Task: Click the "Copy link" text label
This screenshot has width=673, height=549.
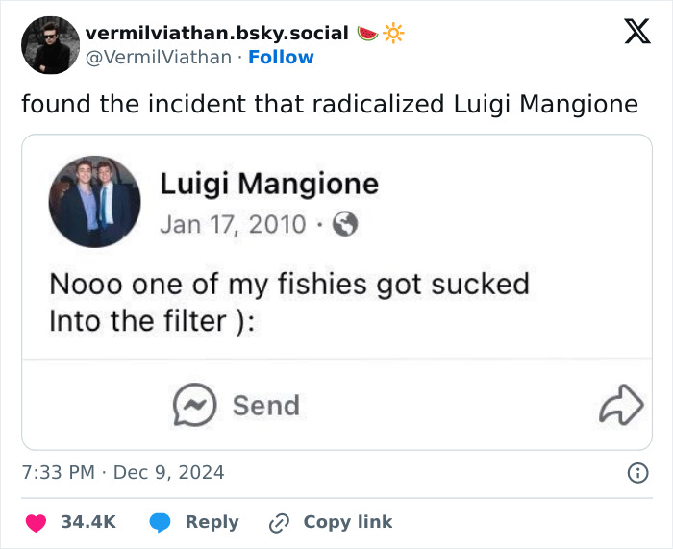Action: [348, 522]
